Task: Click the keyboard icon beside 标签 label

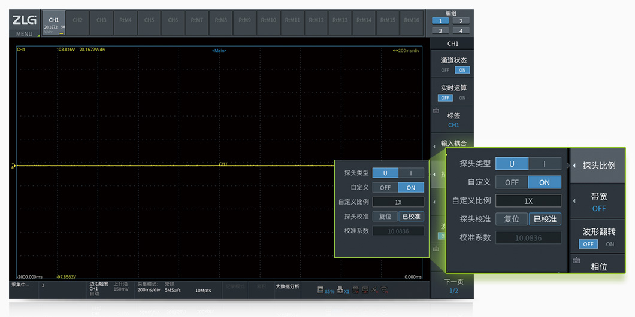Action: [x=436, y=111]
